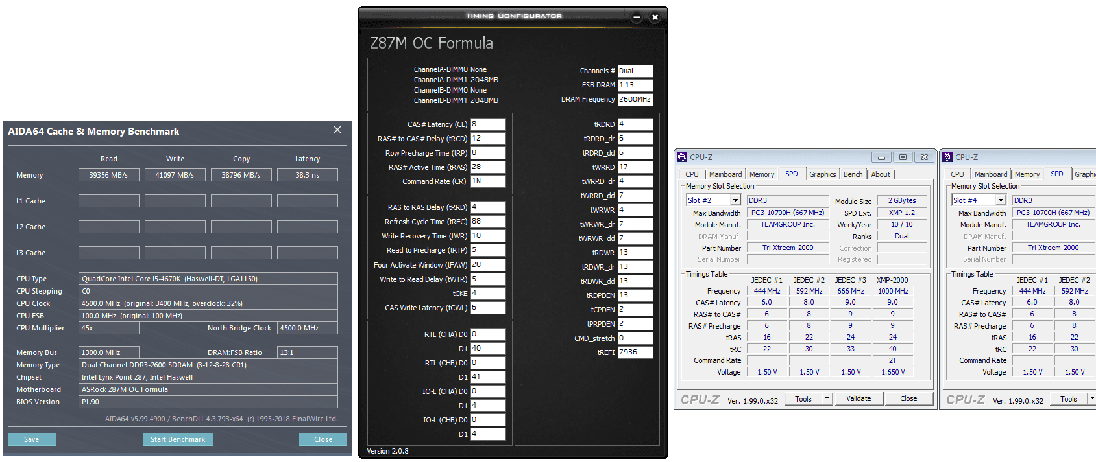Click tREFI value field 7936
This screenshot has width=1096, height=462.
635,352
